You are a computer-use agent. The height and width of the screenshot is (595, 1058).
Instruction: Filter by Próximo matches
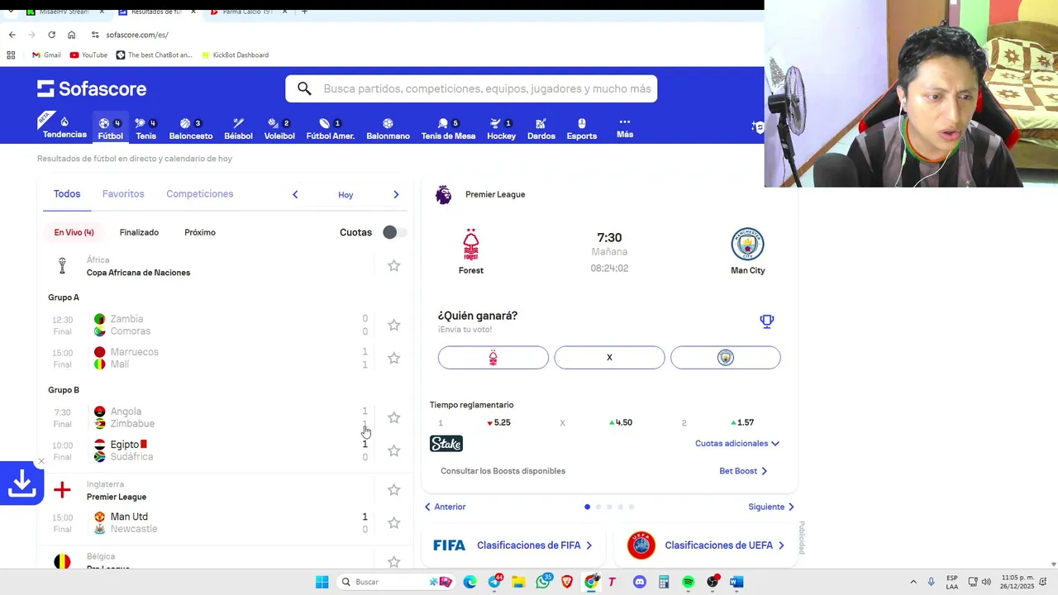pyautogui.click(x=200, y=232)
